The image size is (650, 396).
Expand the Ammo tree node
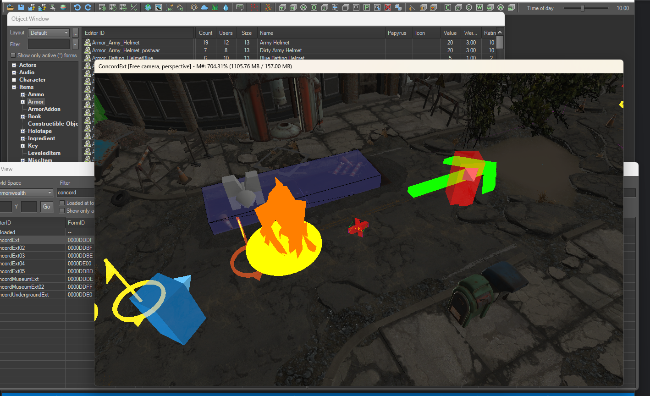(x=22, y=94)
